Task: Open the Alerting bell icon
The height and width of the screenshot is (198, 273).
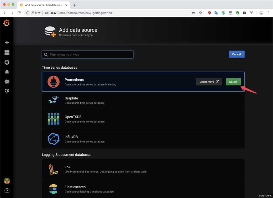Action: click(7, 72)
